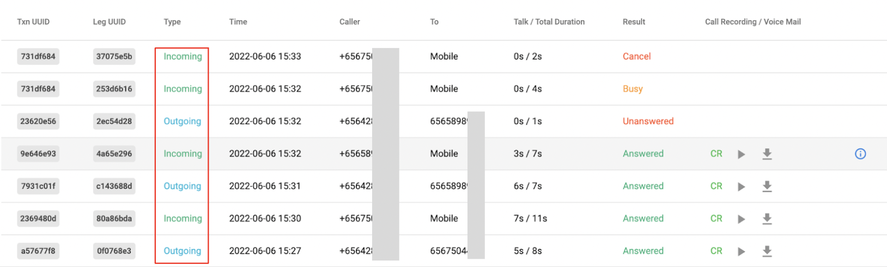Play recording for call at 15:32
887x267 pixels.
pos(742,154)
